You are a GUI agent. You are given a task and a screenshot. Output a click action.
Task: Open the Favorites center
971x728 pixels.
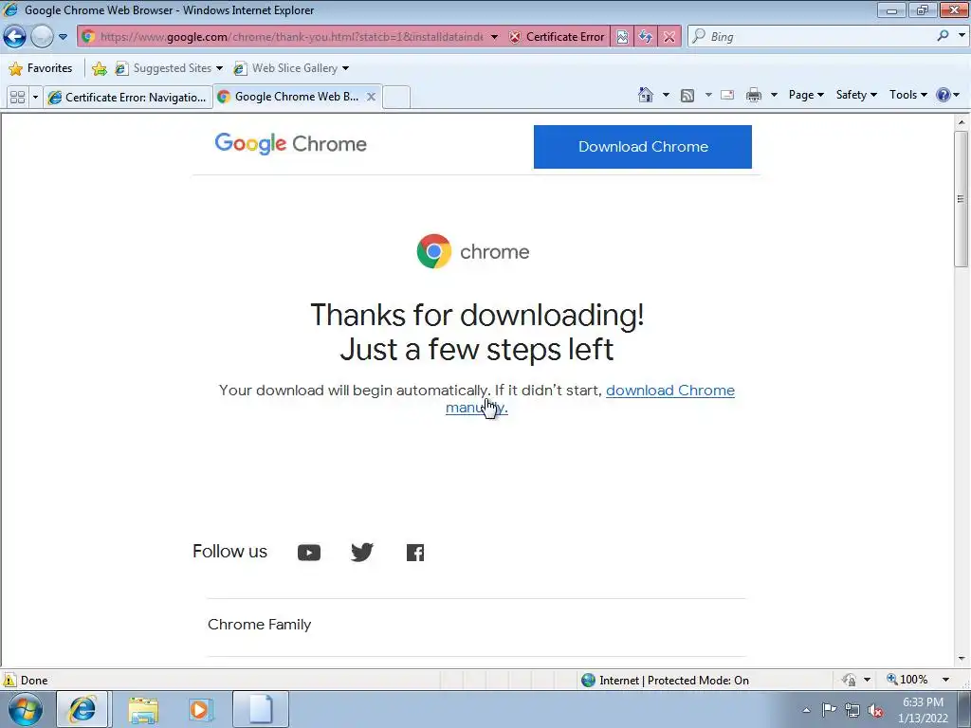pyautogui.click(x=41, y=68)
